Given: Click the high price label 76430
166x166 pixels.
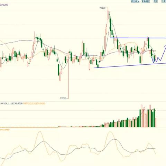Looking at the screenshot, I should 102,8.
